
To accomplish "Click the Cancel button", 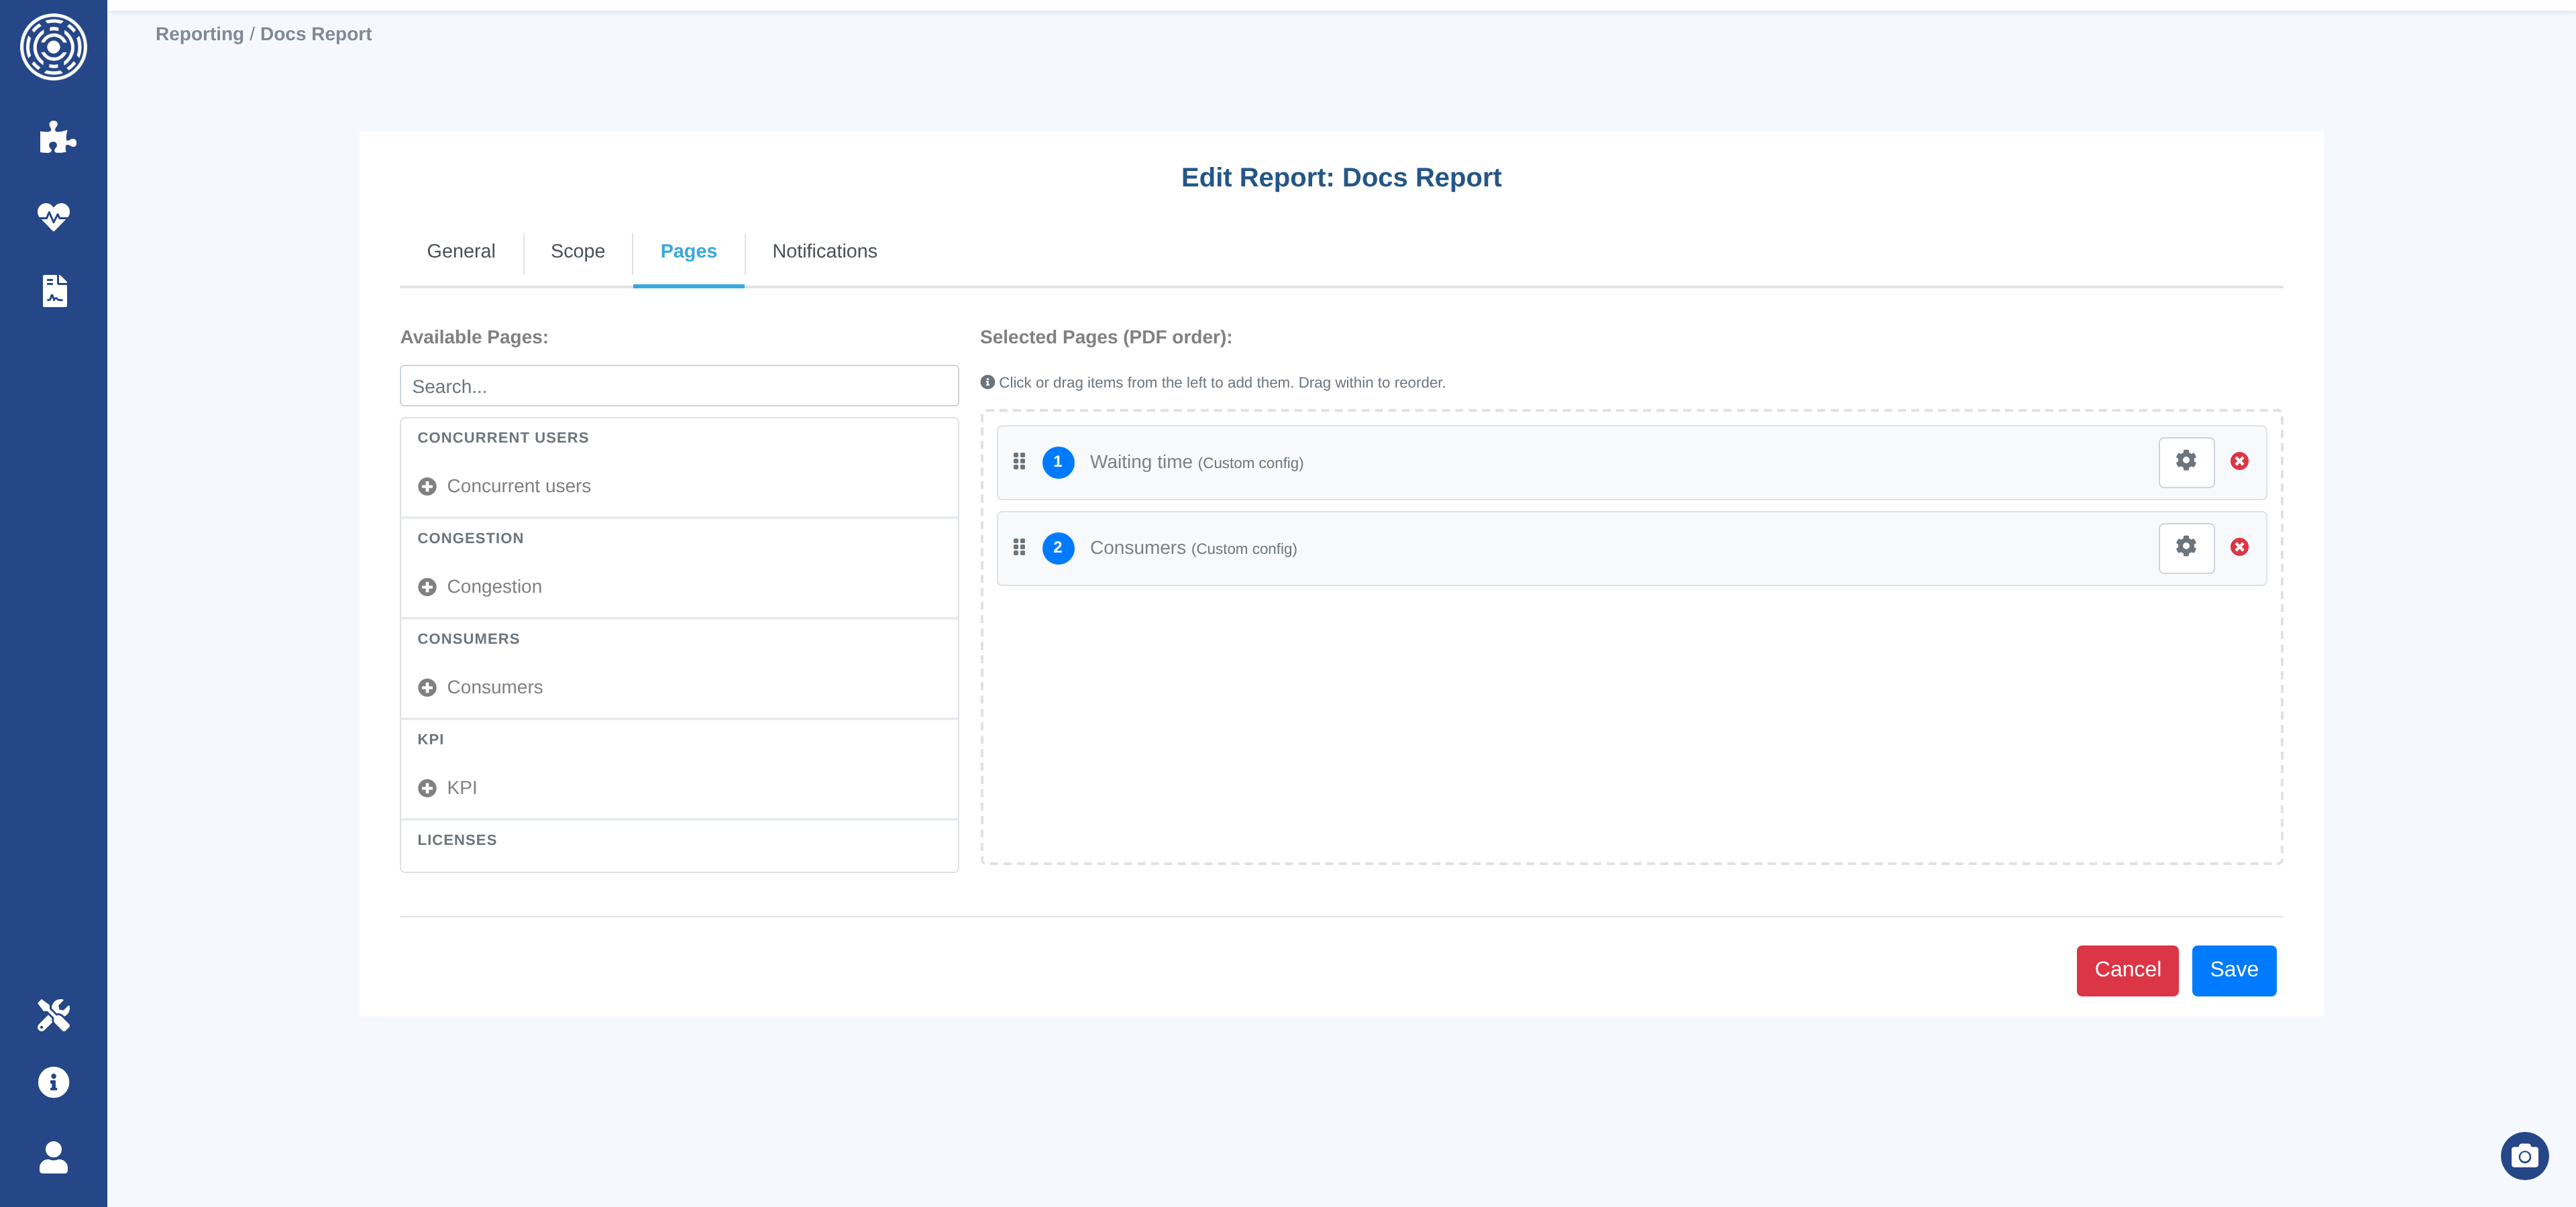I will (2127, 970).
